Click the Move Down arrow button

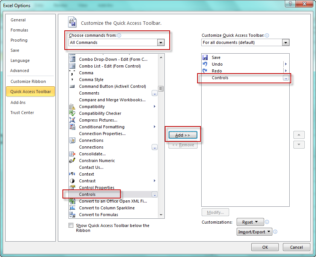(299, 144)
